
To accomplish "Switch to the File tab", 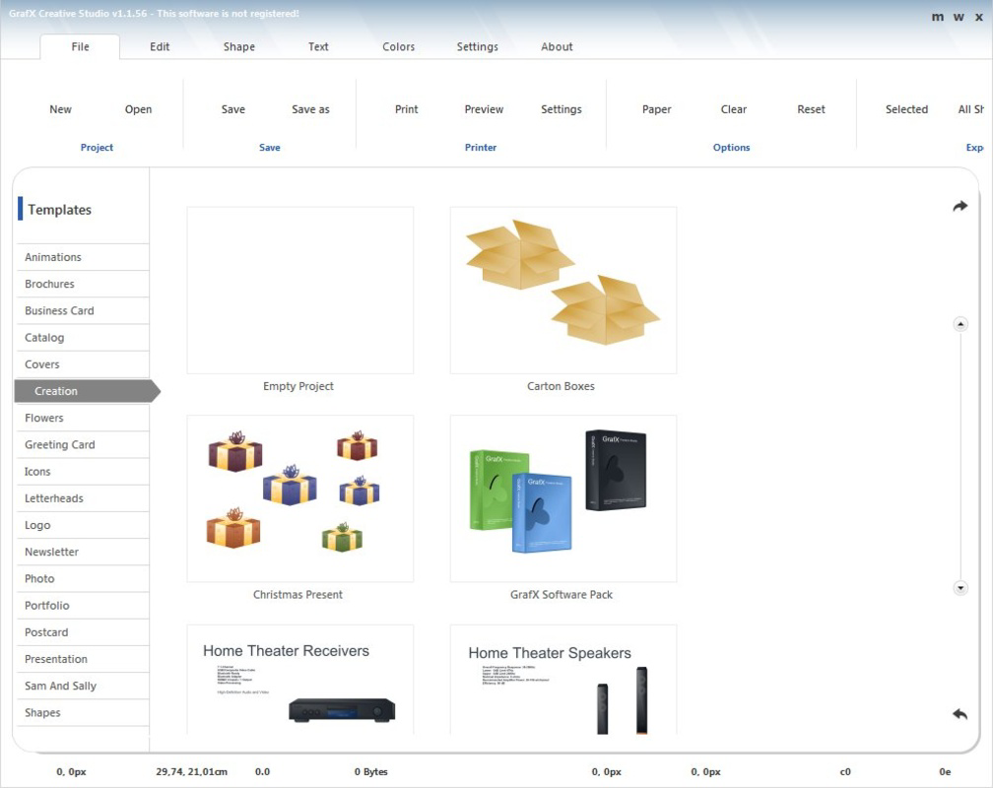I will click(x=80, y=47).
